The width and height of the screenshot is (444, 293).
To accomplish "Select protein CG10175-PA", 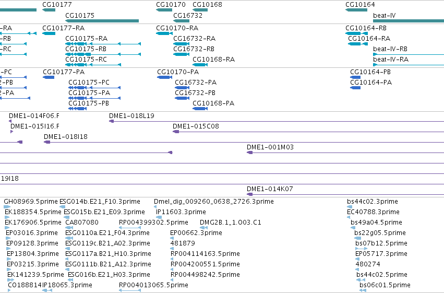I will (x=94, y=98).
